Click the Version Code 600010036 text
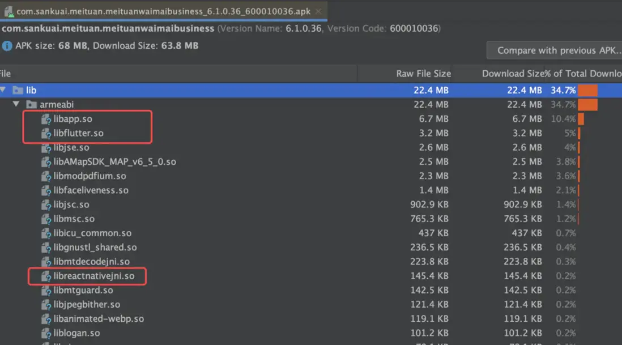The width and height of the screenshot is (622, 345). pyautogui.click(x=384, y=28)
